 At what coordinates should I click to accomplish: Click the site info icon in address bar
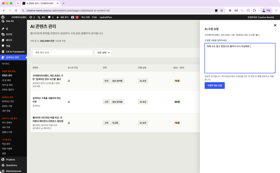23,10
